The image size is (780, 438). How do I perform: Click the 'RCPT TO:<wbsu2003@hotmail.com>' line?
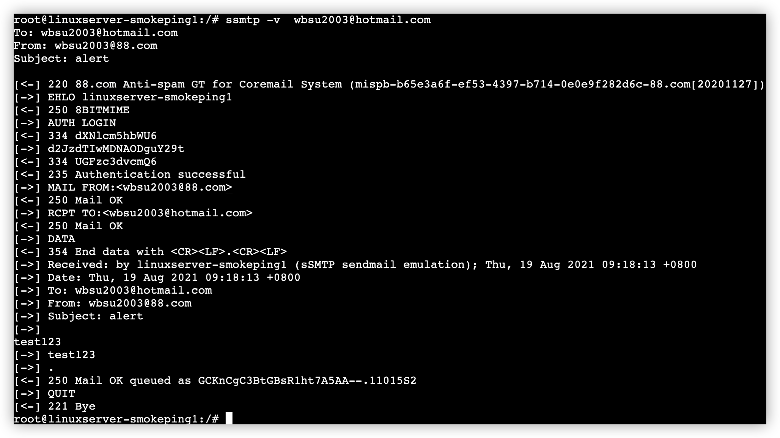click(150, 213)
